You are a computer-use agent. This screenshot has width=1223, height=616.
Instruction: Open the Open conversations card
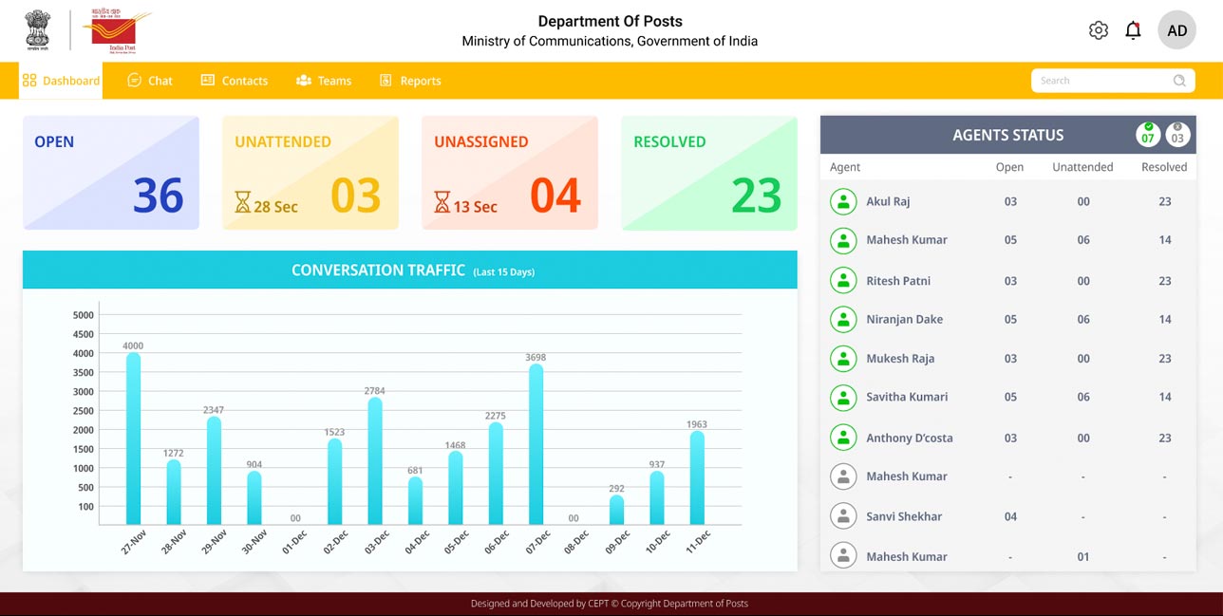click(x=111, y=173)
